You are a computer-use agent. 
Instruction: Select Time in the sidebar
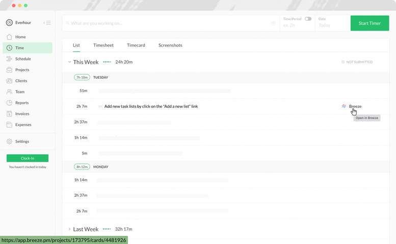pyautogui.click(x=28, y=48)
